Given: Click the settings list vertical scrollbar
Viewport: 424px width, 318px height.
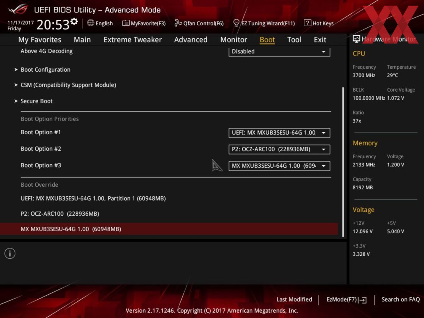Looking at the screenshot, I should 343,162.
